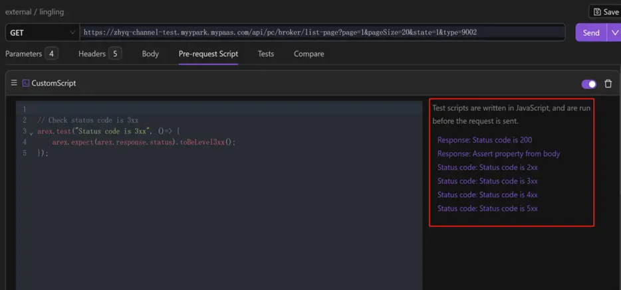Expand the Send button dropdown arrow

614,33
